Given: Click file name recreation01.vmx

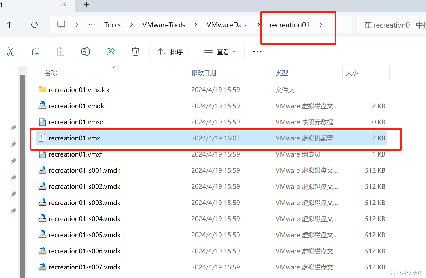Looking at the screenshot, I should click(x=74, y=138).
